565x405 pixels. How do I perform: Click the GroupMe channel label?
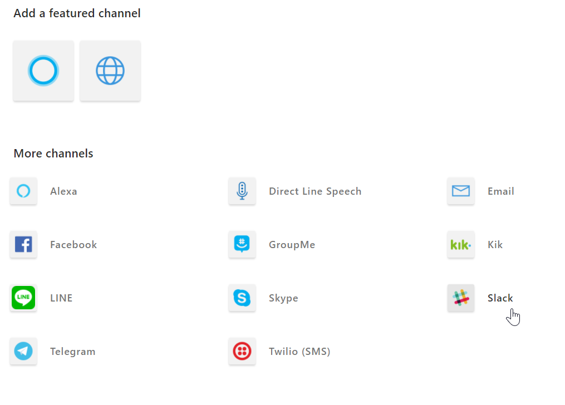[292, 244]
